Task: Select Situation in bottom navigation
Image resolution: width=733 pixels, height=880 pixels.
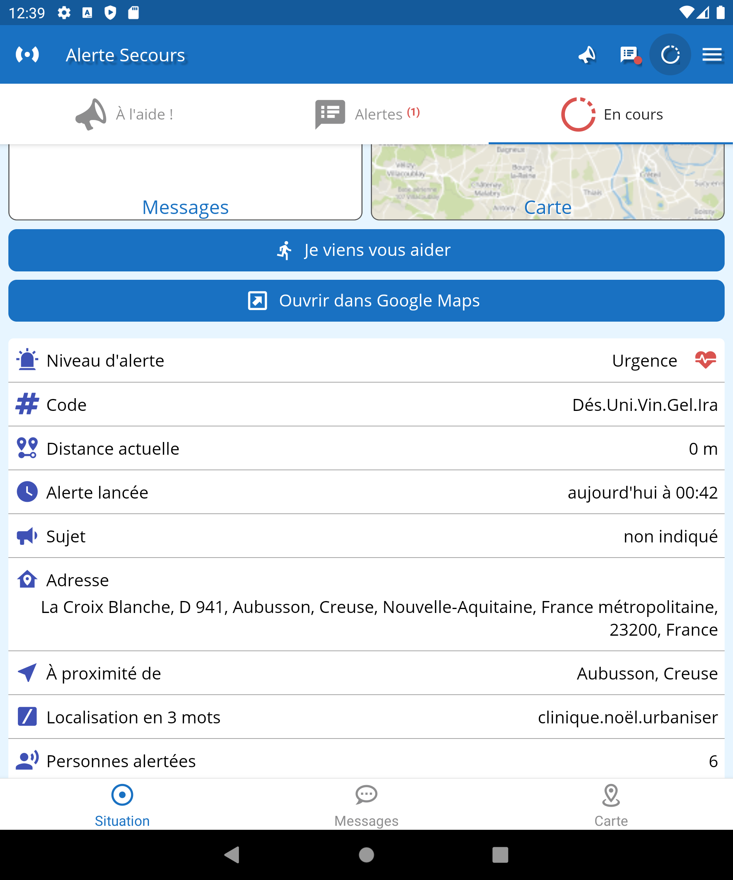Action: [x=122, y=805]
